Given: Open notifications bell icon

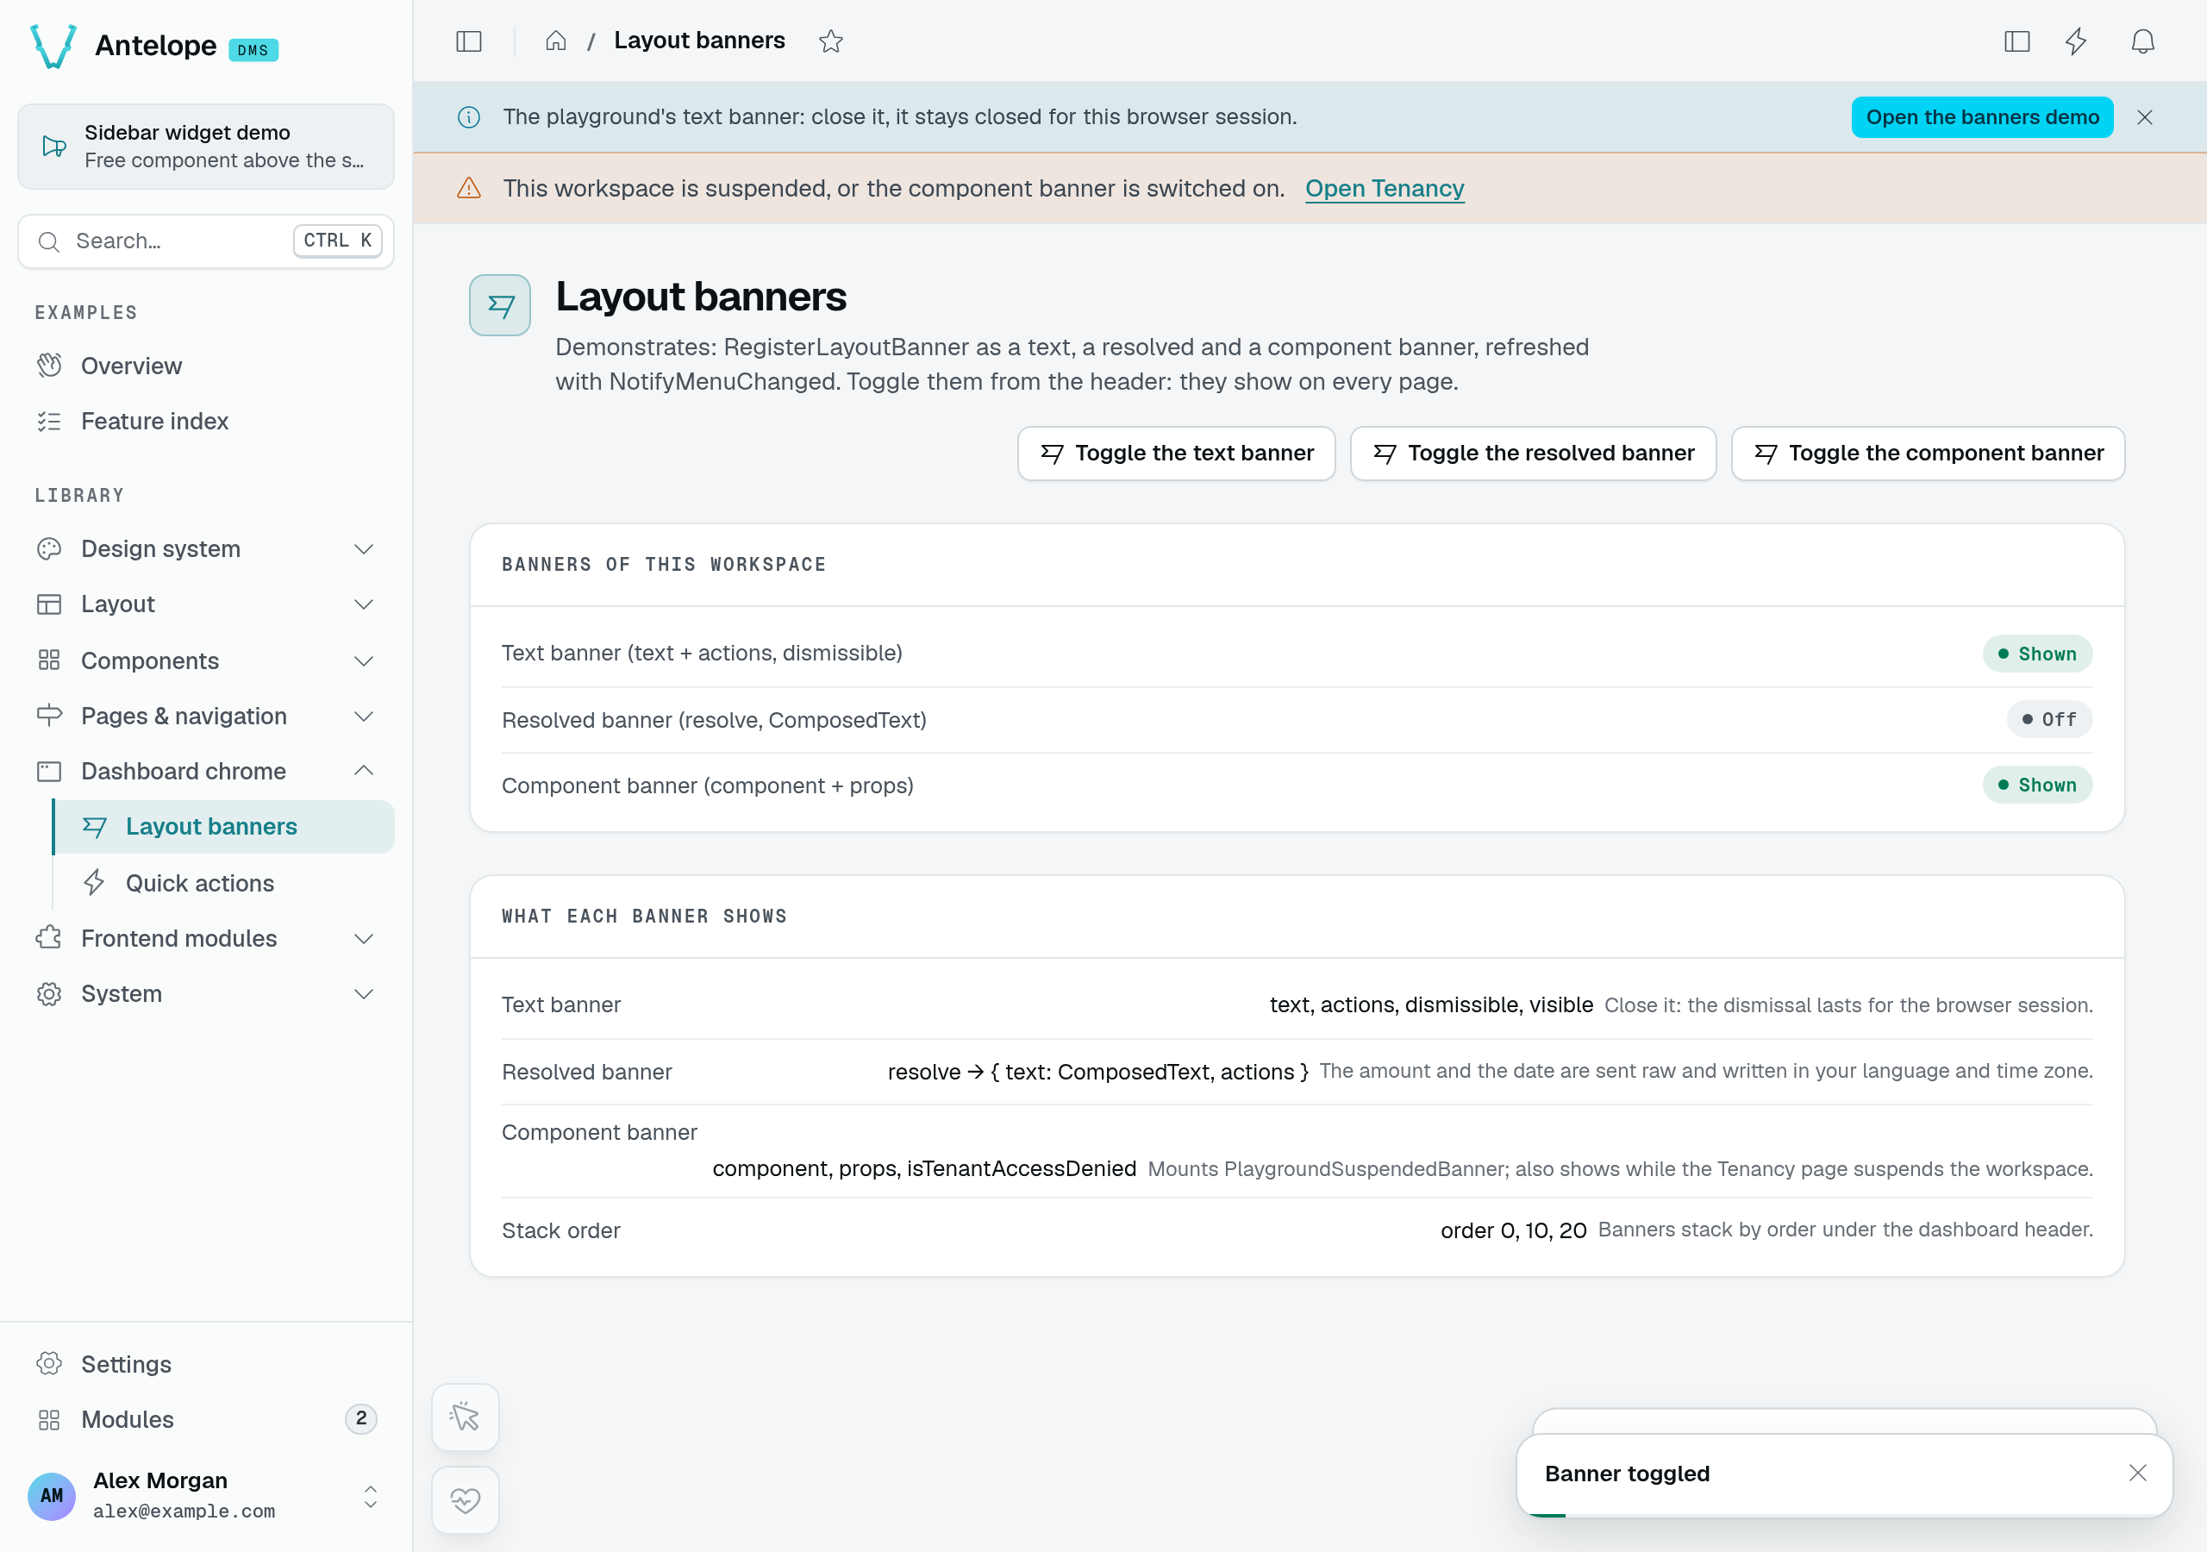Looking at the screenshot, I should (2142, 41).
